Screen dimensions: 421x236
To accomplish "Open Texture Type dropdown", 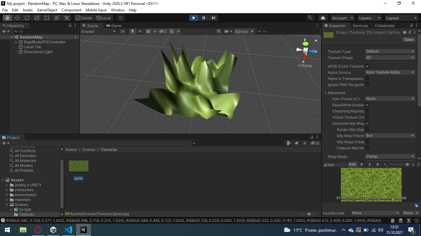I will 390,51.
